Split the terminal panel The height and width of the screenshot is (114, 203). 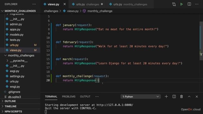(x=174, y=97)
